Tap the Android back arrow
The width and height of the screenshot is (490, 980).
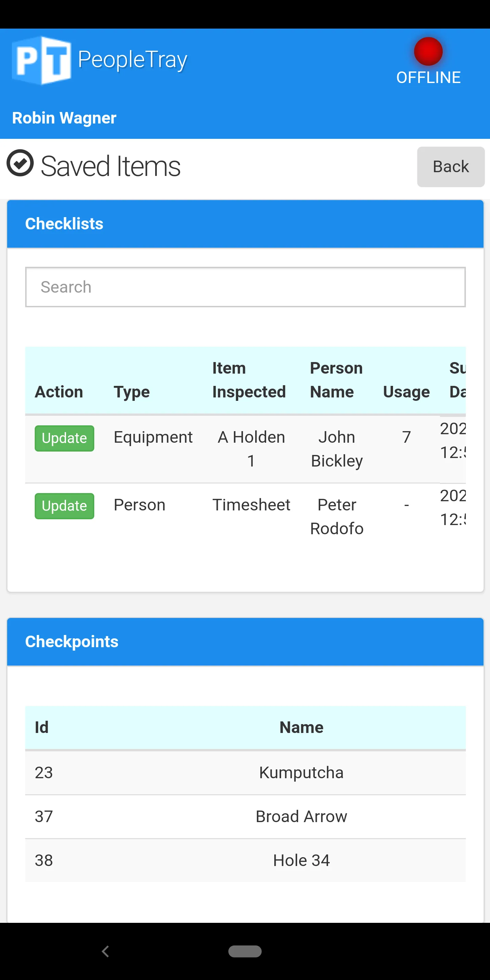[105, 951]
